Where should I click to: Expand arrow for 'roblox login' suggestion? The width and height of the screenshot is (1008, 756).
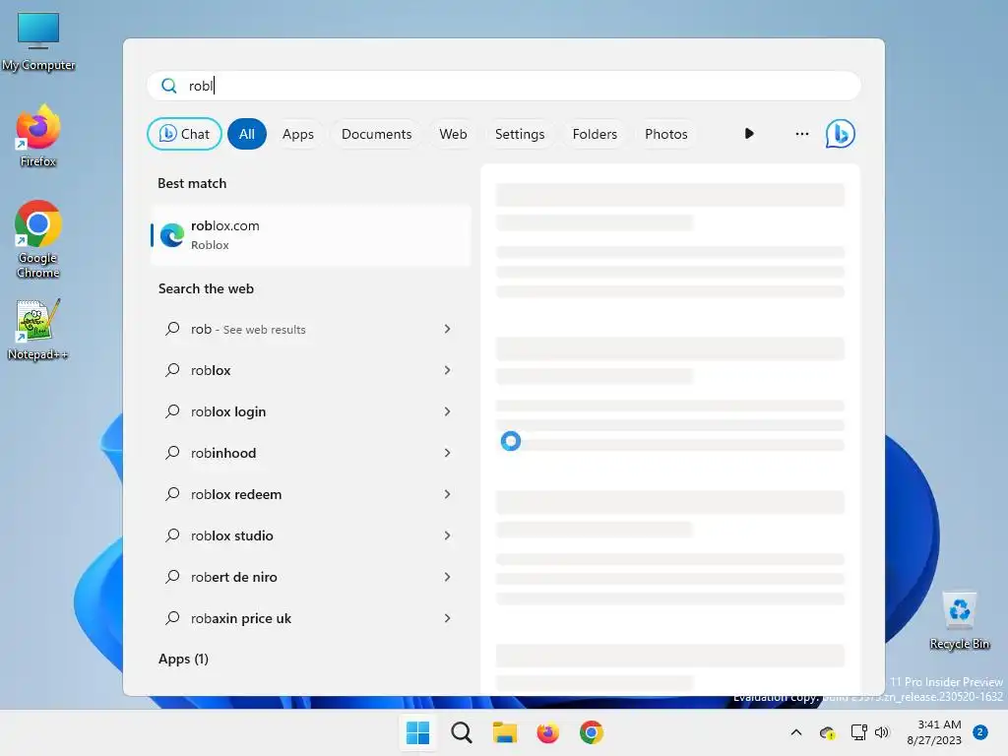pos(448,411)
